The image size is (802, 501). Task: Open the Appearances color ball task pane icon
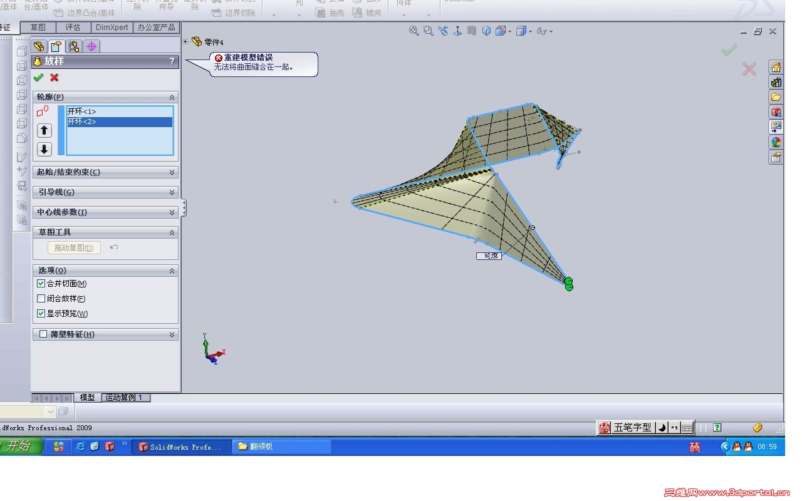[x=776, y=143]
